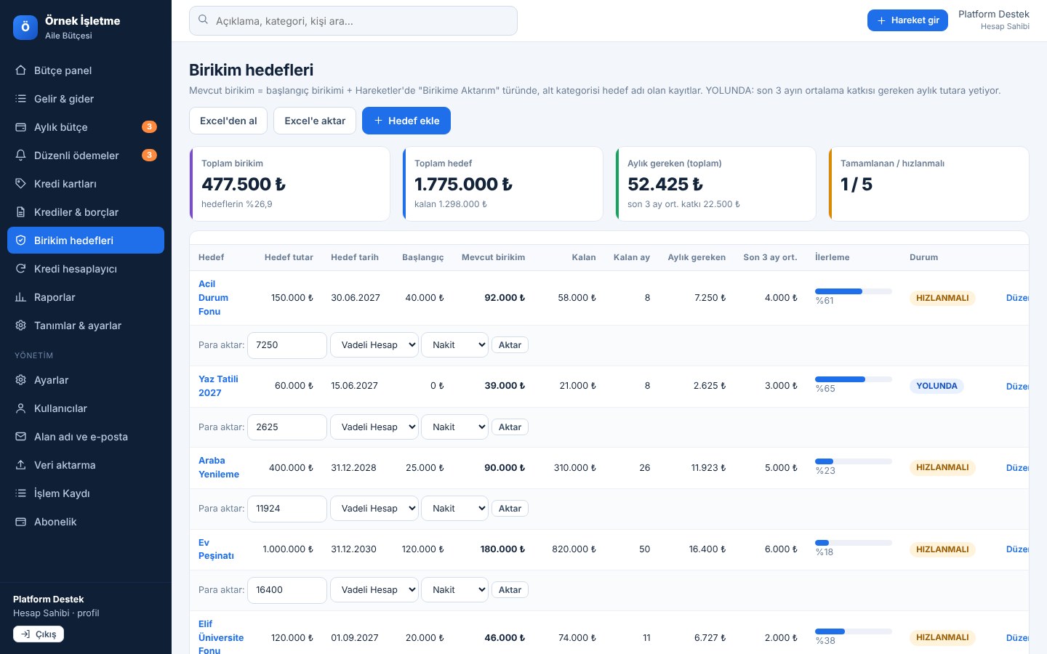The image size is (1047, 654).
Task: Click the Hedef ekle button
Action: (406, 121)
